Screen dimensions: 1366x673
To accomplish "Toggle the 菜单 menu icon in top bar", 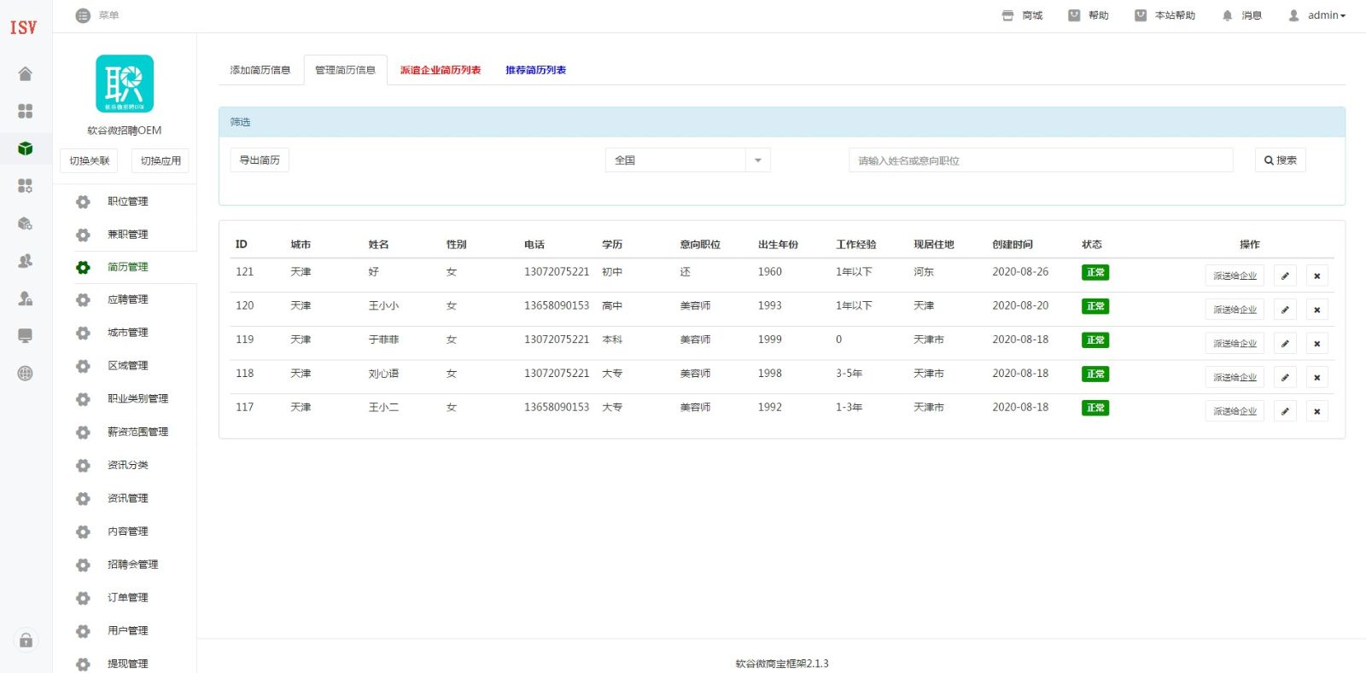I will pyautogui.click(x=83, y=15).
